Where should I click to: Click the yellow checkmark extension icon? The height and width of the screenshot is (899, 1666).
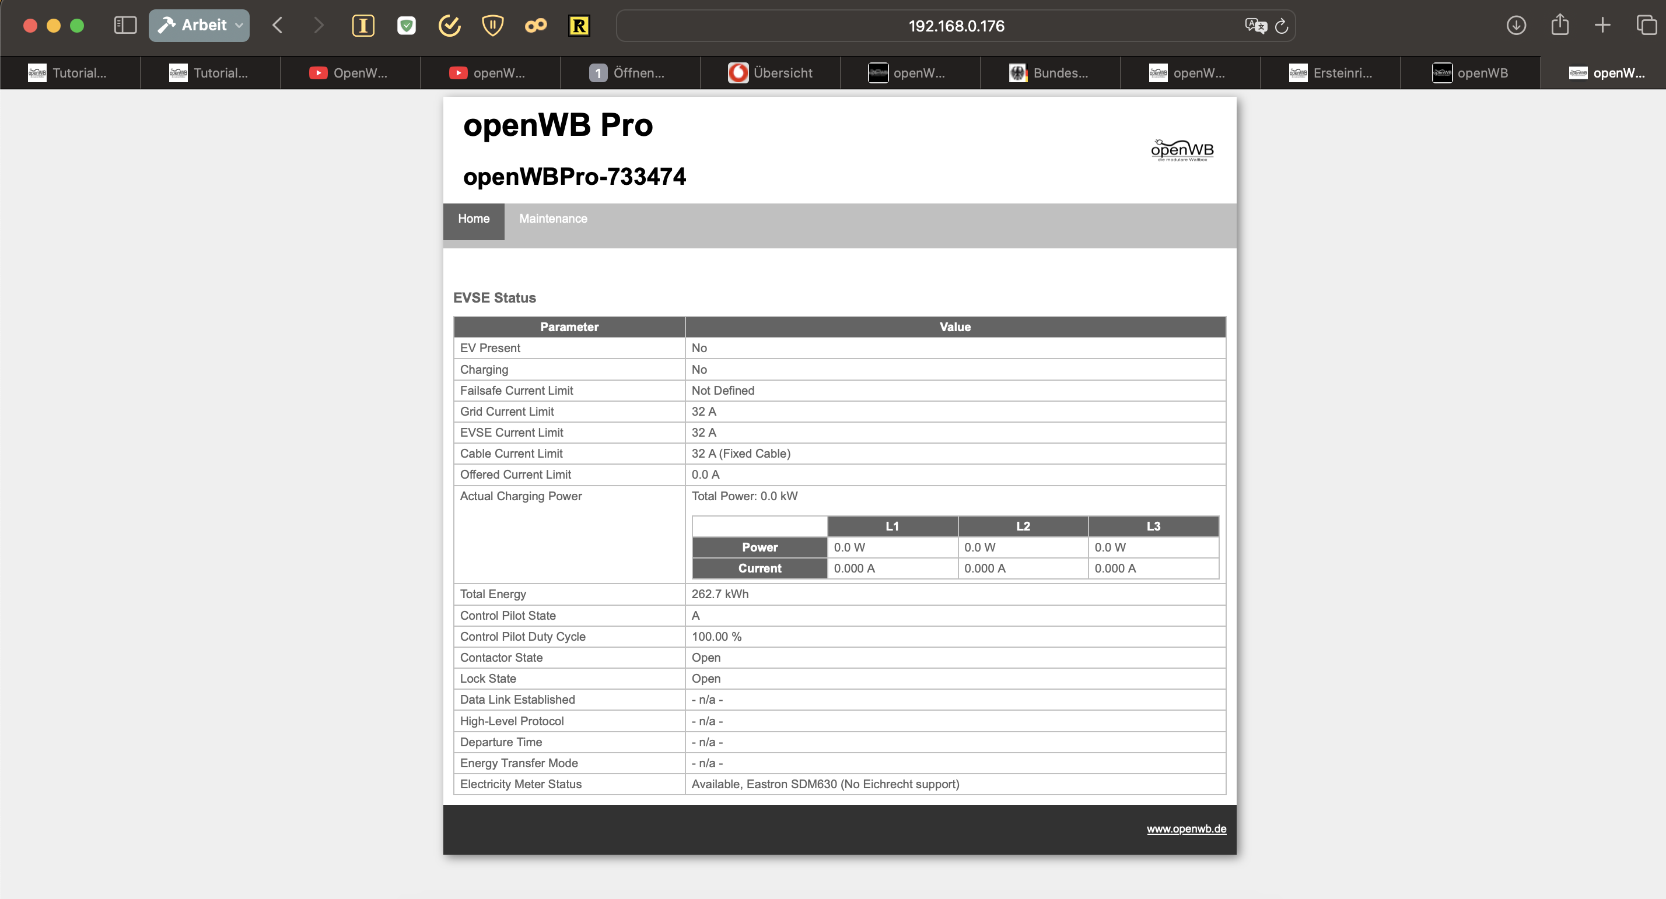(450, 26)
